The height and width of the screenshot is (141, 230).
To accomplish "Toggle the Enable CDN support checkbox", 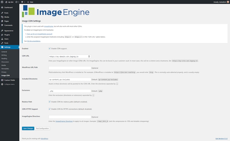I will [x=50, y=48].
